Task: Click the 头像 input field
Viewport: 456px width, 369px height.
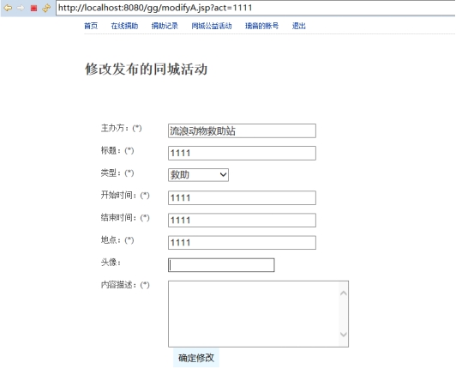Action: point(221,265)
